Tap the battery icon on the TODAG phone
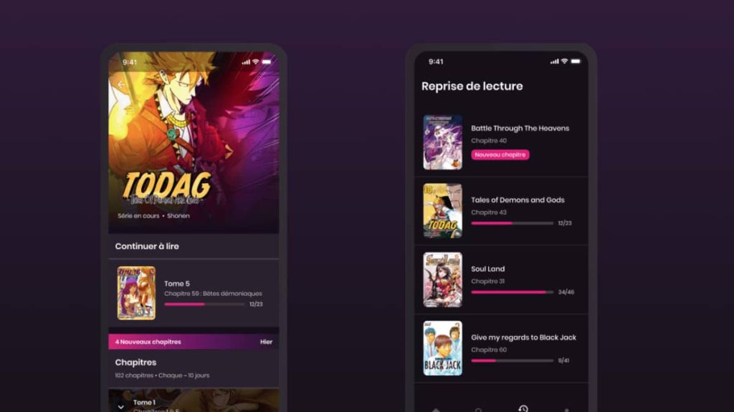This screenshot has width=734, height=412. pos(267,62)
